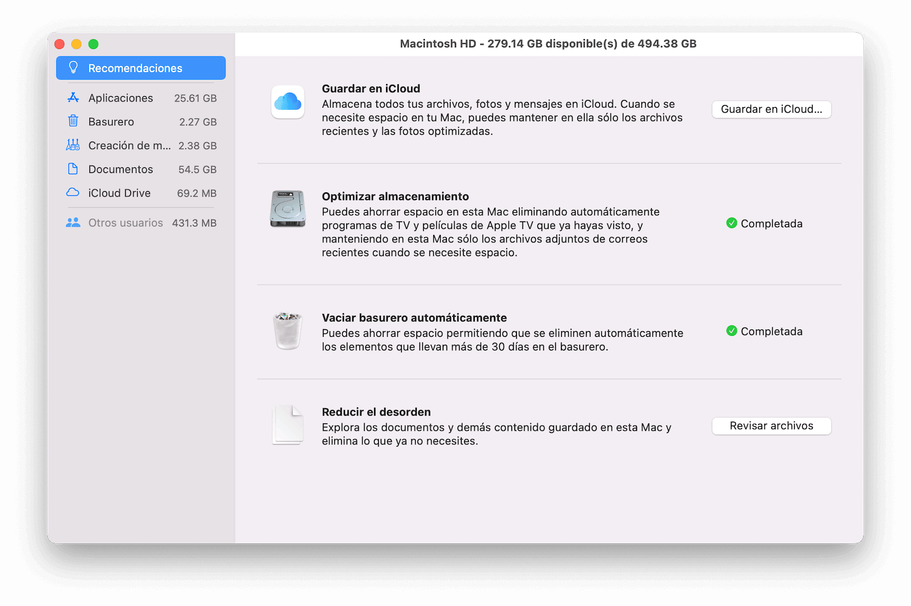
Task: Click the full trash bin icon
Action: click(x=288, y=331)
